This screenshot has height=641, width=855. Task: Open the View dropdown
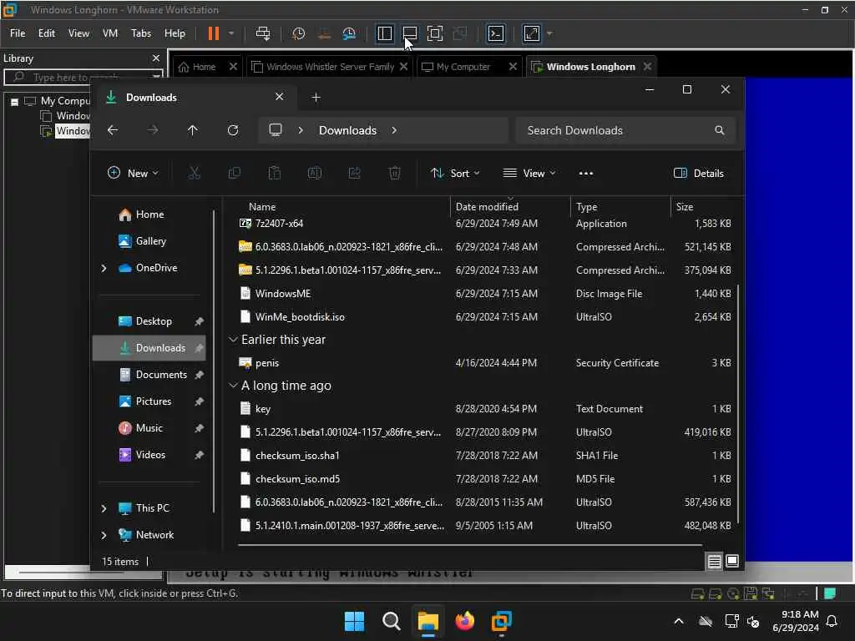tap(529, 174)
